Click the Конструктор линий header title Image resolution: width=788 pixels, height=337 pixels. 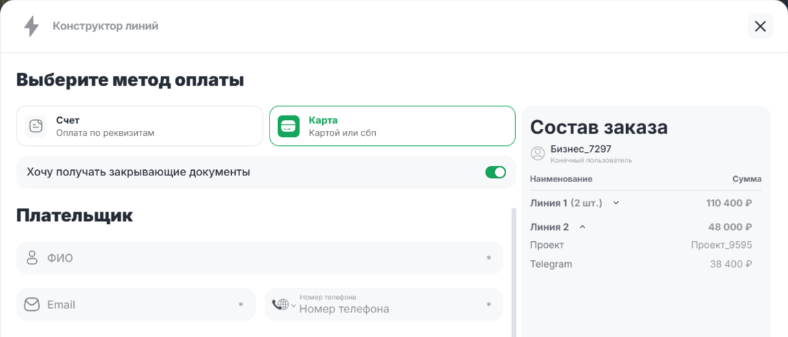click(x=106, y=27)
